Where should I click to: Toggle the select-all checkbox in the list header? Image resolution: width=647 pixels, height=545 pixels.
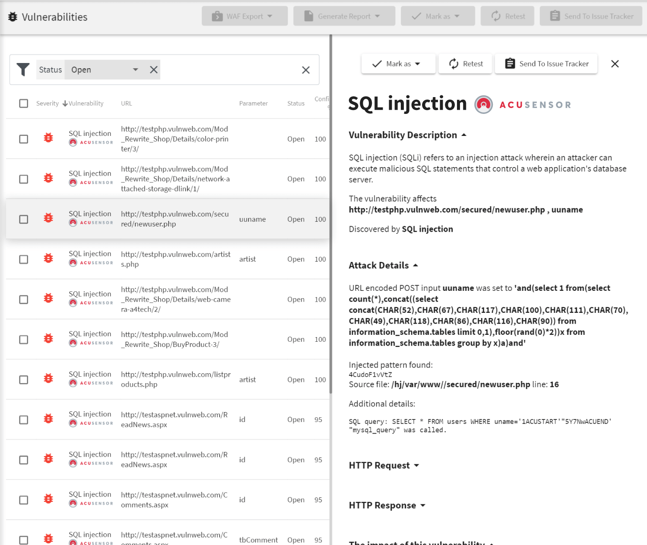tap(24, 104)
